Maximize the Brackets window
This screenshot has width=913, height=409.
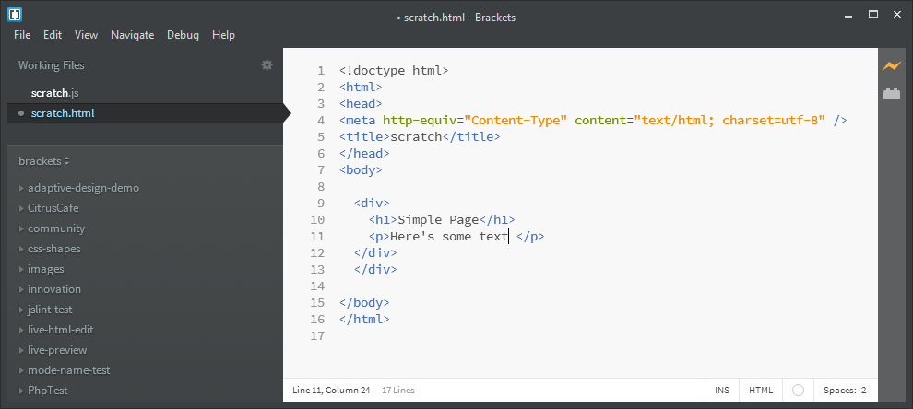(873, 14)
